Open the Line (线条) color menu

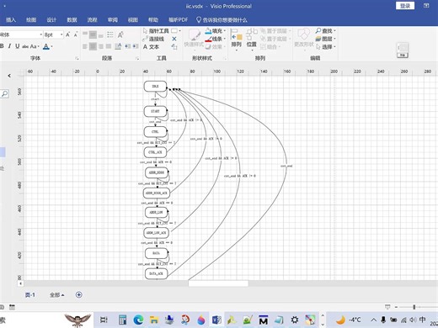[x=215, y=39]
